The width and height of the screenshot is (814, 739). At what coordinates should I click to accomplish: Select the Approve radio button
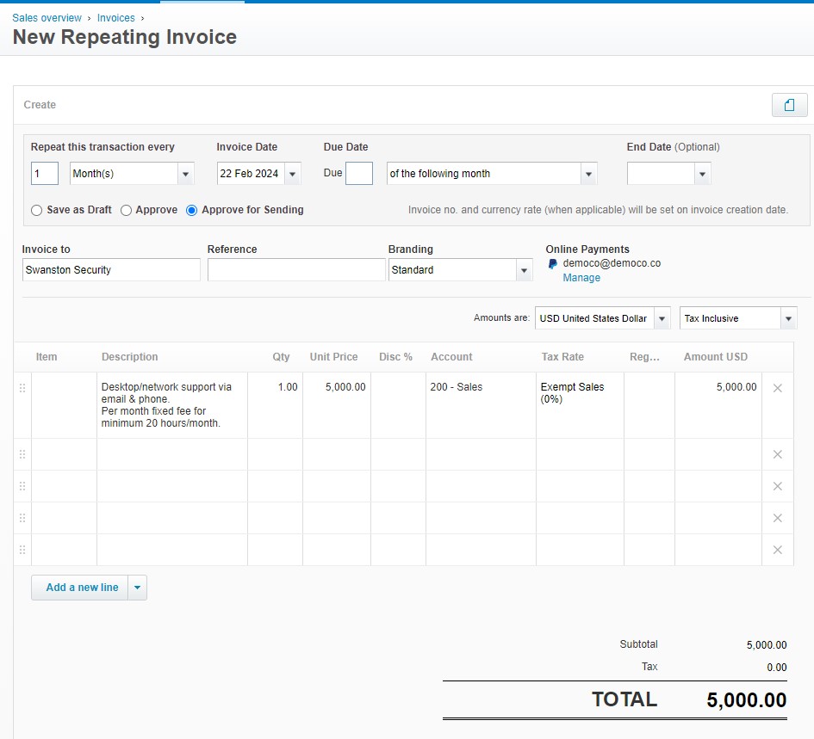[125, 210]
